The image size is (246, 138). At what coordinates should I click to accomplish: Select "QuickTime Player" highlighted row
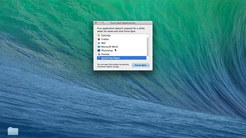(x=121, y=58)
